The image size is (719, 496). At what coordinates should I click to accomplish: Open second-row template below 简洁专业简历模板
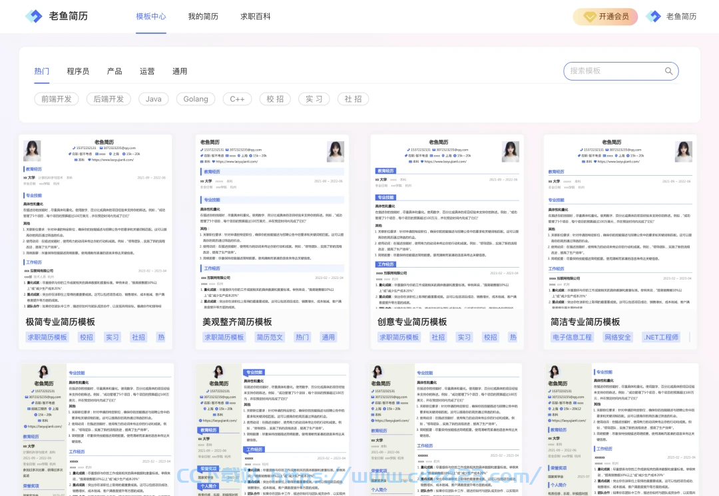(621, 430)
